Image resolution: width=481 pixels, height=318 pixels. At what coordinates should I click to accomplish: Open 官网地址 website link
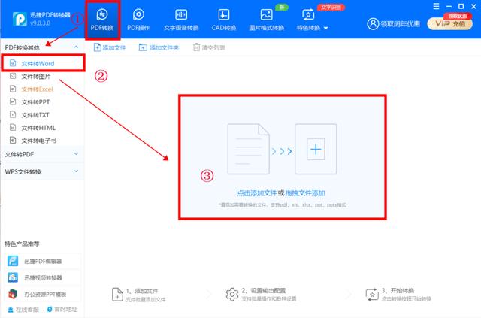pos(62,310)
